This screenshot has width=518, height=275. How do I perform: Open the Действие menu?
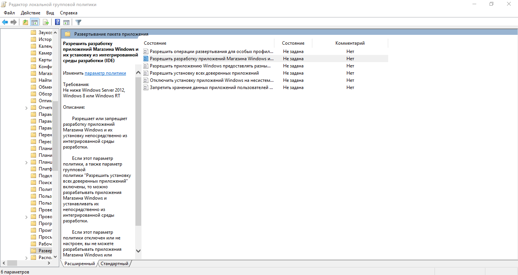(30, 13)
